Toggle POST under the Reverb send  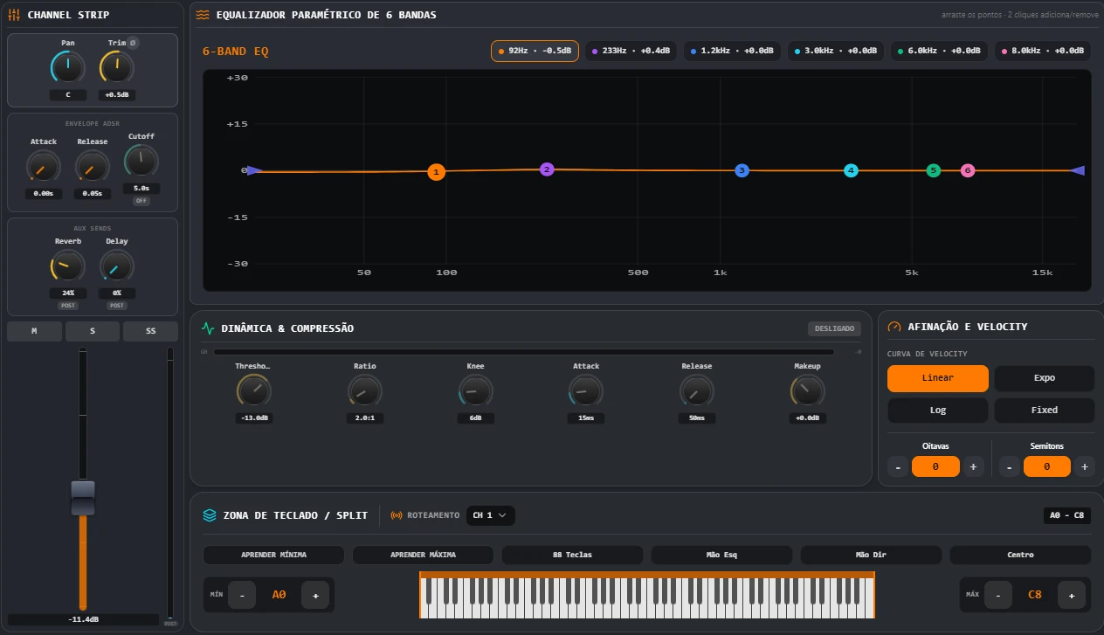(68, 306)
